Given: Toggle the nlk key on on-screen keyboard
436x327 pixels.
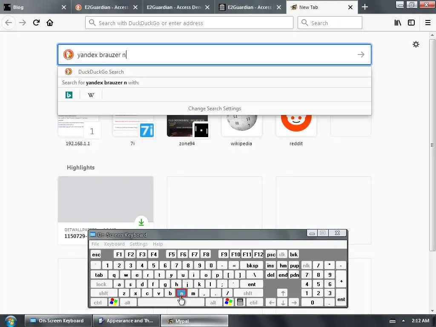Looking at the screenshot, I should 306,265.
